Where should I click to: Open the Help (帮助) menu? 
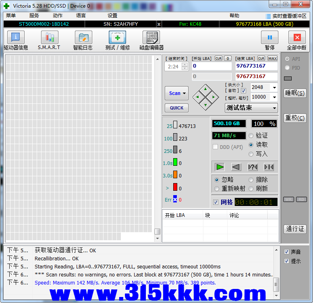234,16
